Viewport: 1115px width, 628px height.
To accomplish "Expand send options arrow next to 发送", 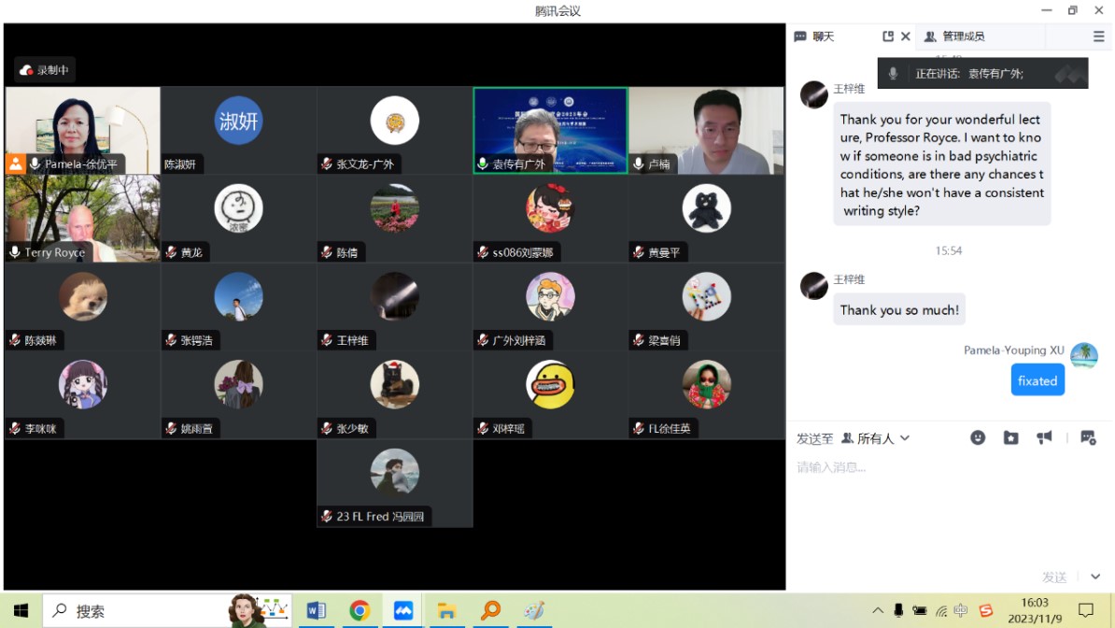I will click(1095, 578).
